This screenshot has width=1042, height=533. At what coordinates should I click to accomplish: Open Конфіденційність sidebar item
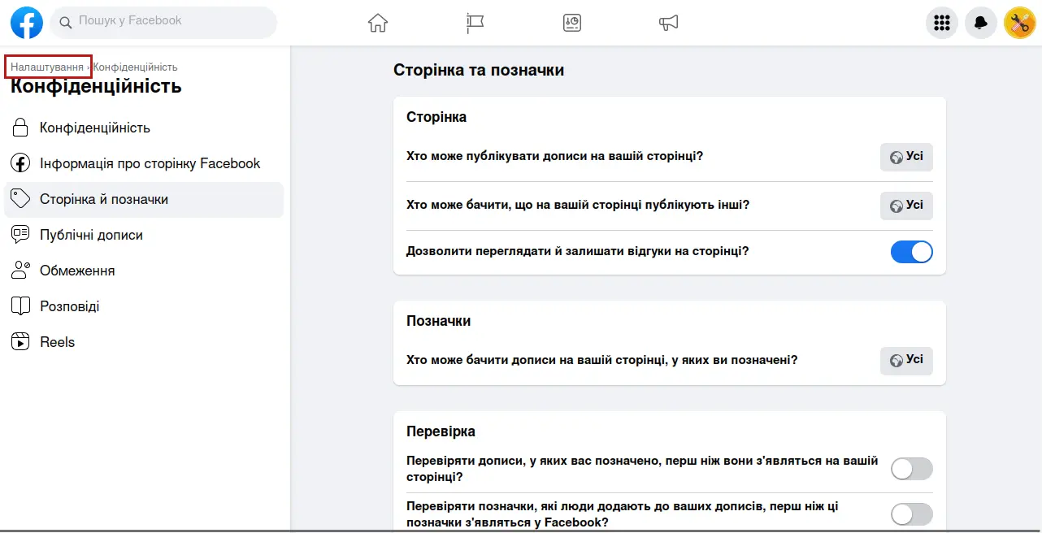tap(144, 128)
